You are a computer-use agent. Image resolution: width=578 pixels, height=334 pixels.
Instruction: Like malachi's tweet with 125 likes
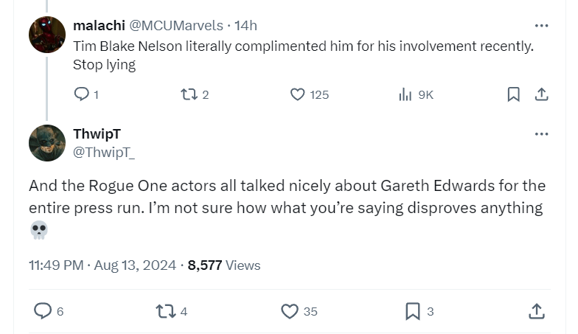tap(297, 94)
